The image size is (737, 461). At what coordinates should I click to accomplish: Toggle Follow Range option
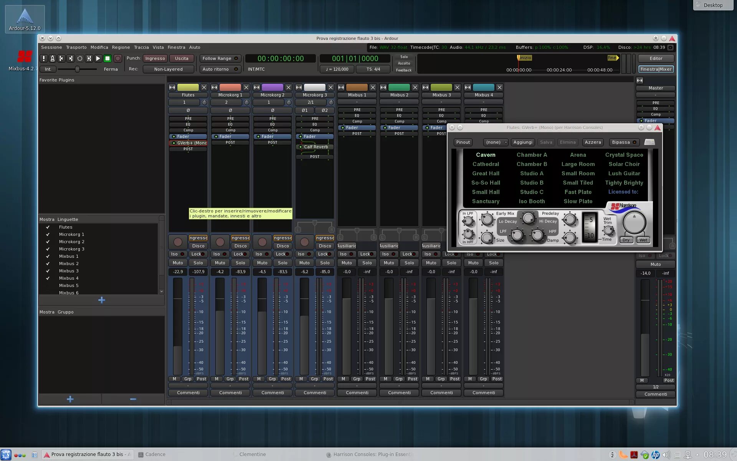[220, 58]
